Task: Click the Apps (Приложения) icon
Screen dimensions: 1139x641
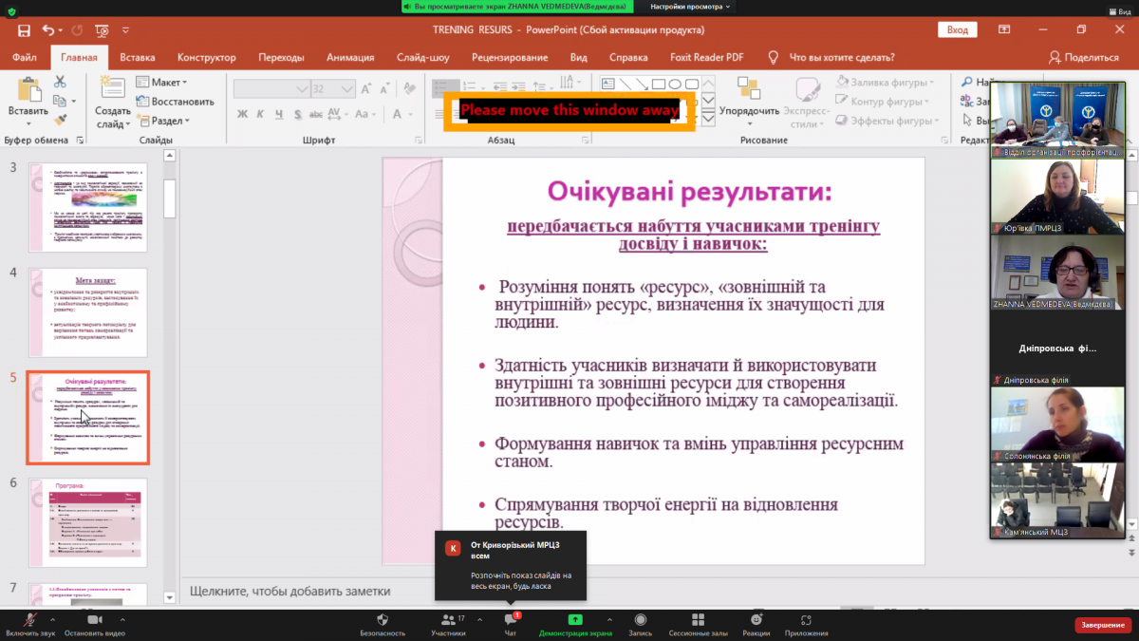Action: tap(806, 619)
